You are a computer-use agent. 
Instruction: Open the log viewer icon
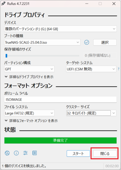tap(35, 153)
